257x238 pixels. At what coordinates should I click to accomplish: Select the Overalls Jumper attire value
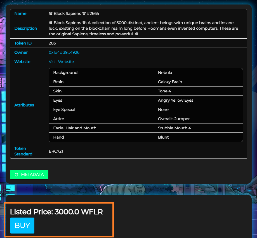point(174,119)
